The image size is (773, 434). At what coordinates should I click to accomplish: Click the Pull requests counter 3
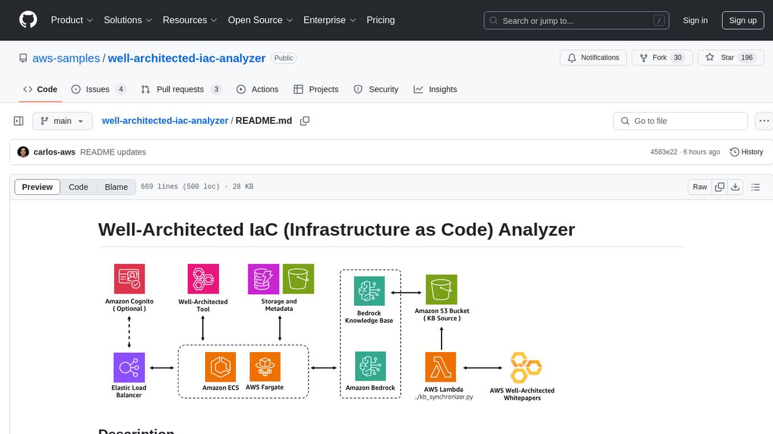(216, 89)
